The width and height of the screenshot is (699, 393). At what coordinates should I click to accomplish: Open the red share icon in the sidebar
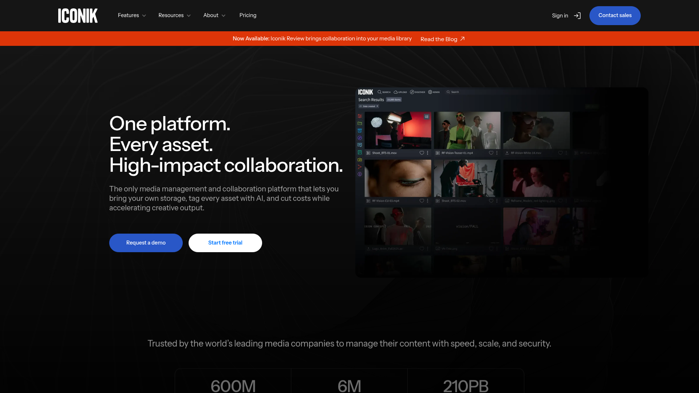(360, 166)
